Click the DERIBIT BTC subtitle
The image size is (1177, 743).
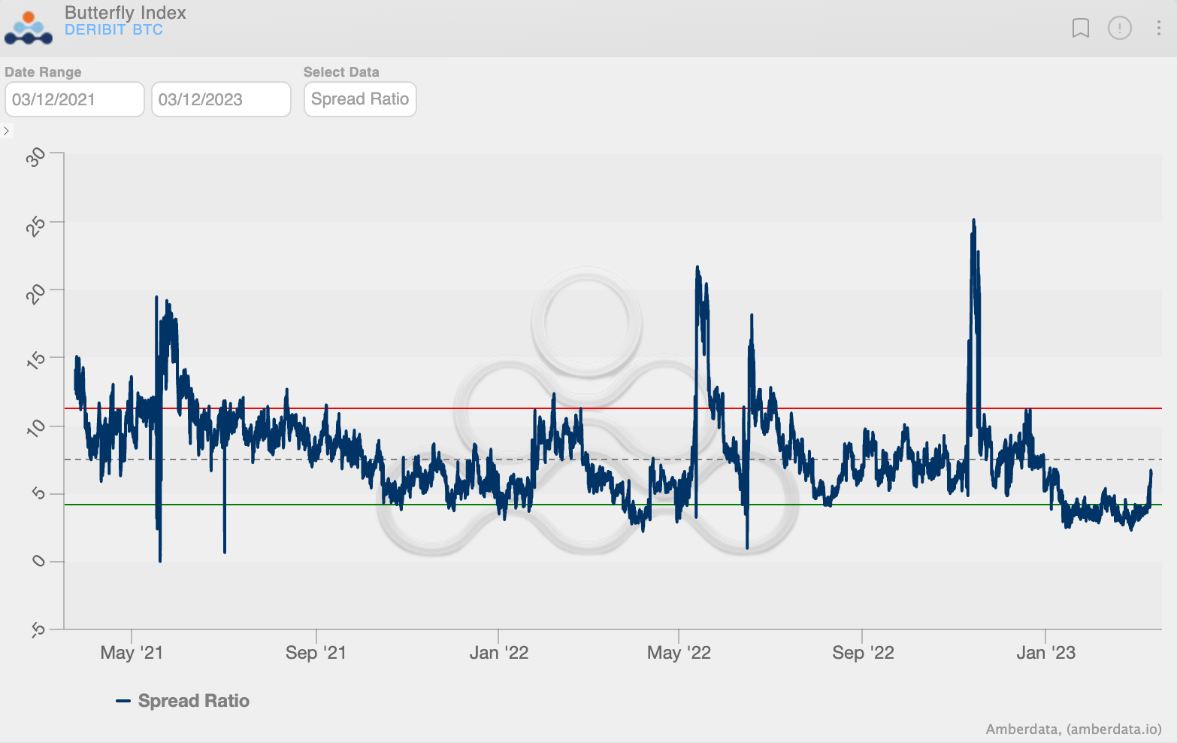(x=113, y=30)
